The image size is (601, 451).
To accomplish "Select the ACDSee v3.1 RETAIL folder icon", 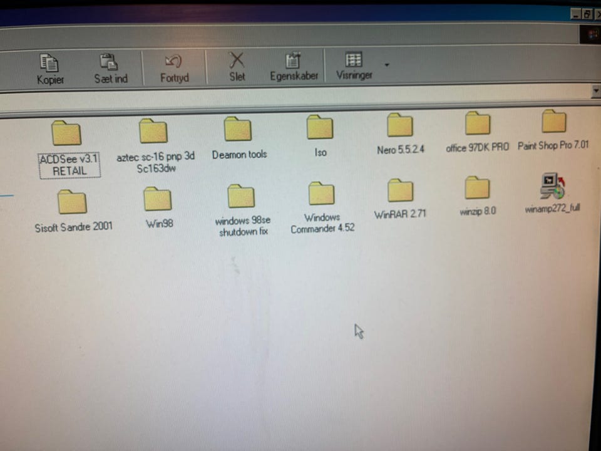I will (x=66, y=133).
